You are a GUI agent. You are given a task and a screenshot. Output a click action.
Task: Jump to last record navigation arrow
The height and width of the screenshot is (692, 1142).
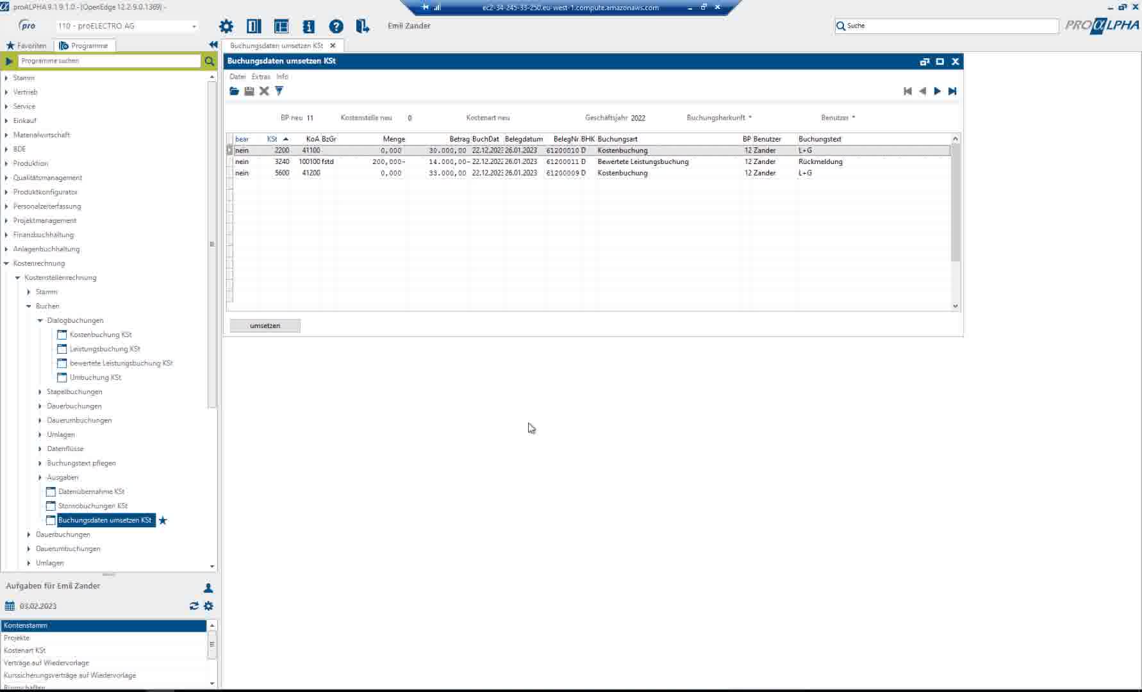tap(952, 91)
